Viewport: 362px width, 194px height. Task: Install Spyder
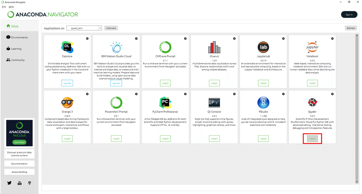(x=312, y=139)
